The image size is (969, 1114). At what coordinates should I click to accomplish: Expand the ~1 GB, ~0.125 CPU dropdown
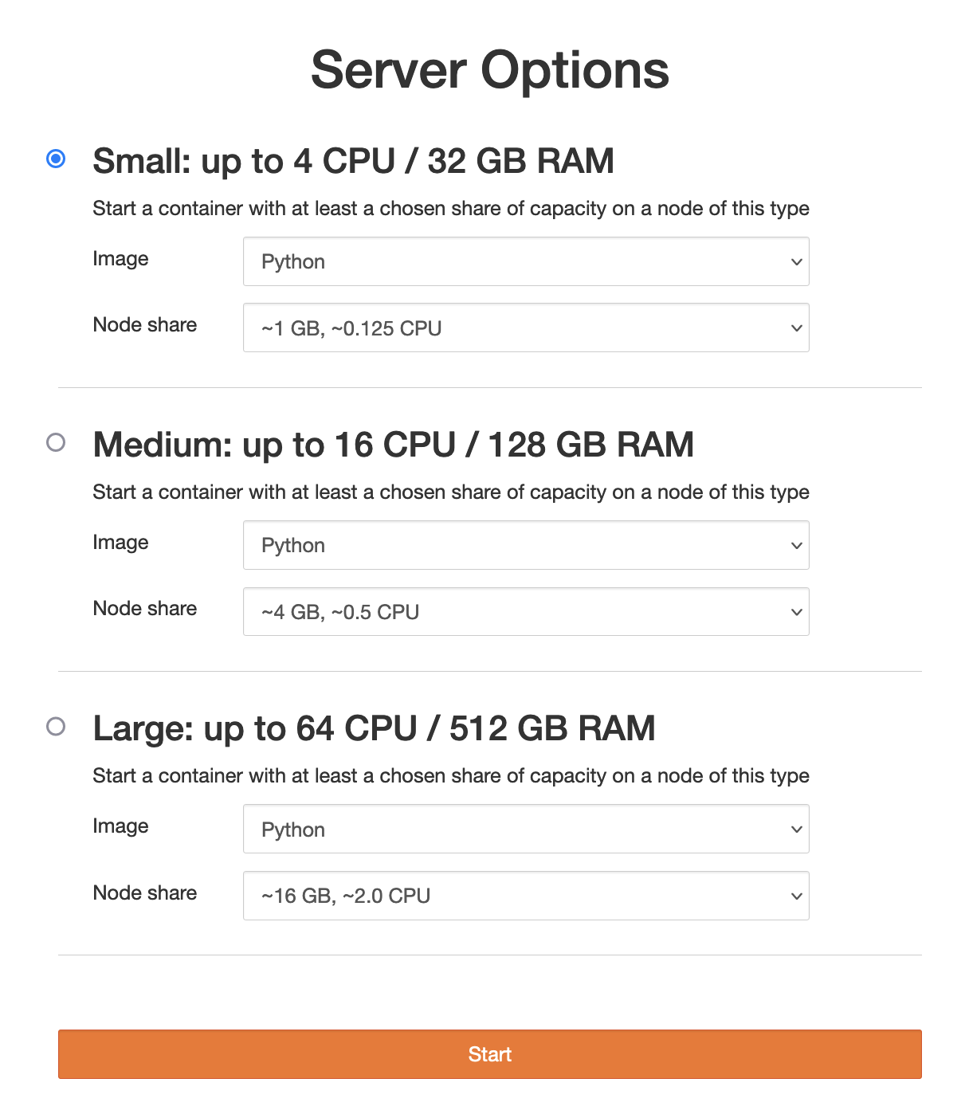click(526, 328)
